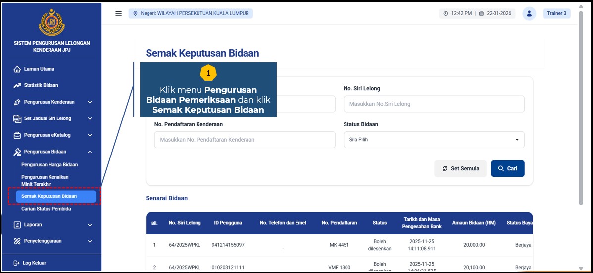Expand the Penyelenggaraan menu chevron
This screenshot has height=273, width=593.
90,241
